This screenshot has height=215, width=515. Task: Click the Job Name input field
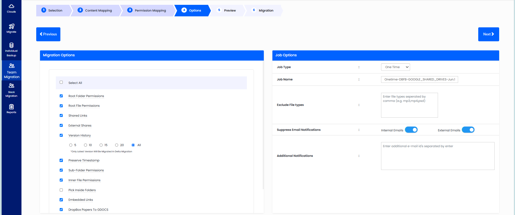pos(419,79)
